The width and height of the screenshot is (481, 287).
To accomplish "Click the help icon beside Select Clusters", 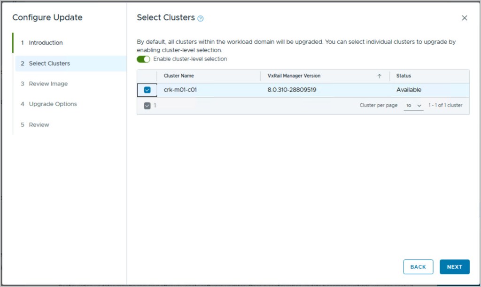I will [x=201, y=18].
